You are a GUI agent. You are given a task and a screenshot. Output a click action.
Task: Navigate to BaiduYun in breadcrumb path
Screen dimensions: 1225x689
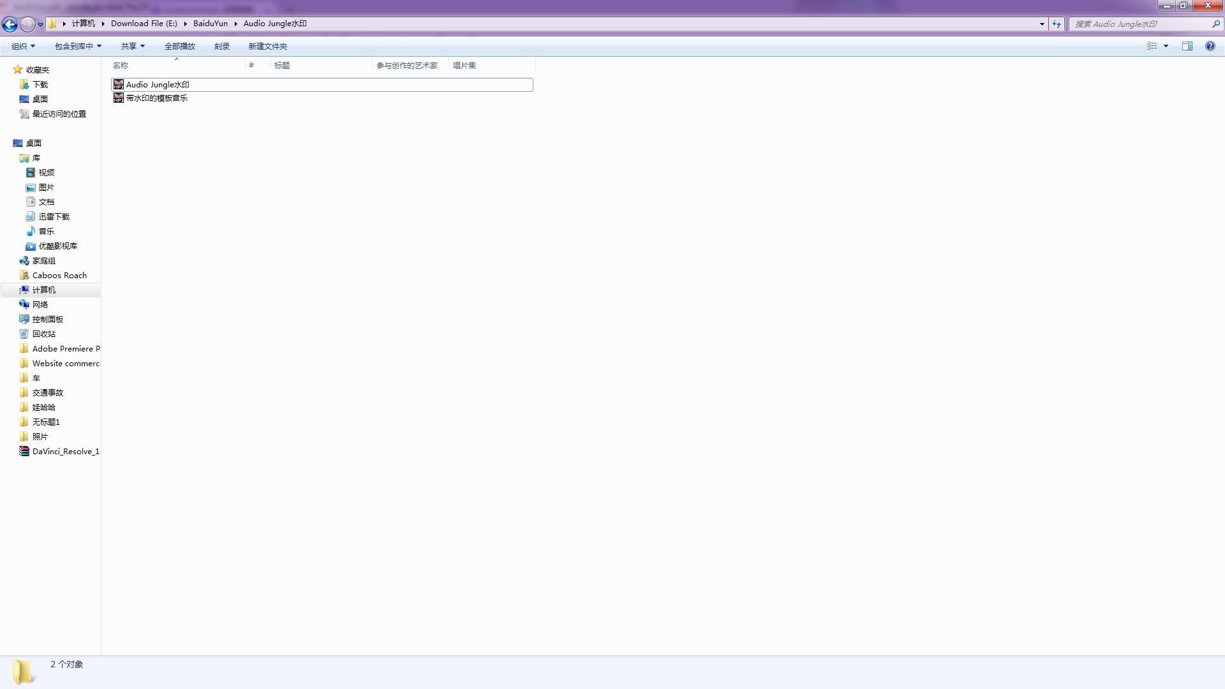(x=210, y=23)
